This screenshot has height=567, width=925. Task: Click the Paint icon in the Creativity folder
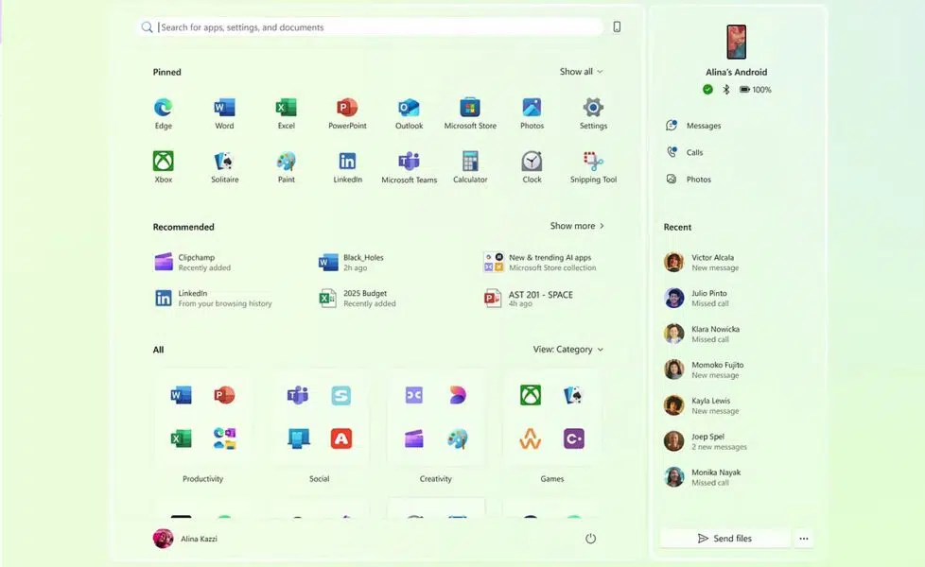(x=457, y=438)
